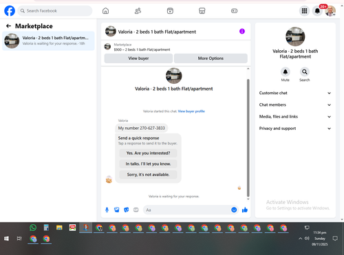Image resolution: width=344 pixels, height=255 pixels.
Task: Open the purple conversation information icon
Action: [242, 31]
